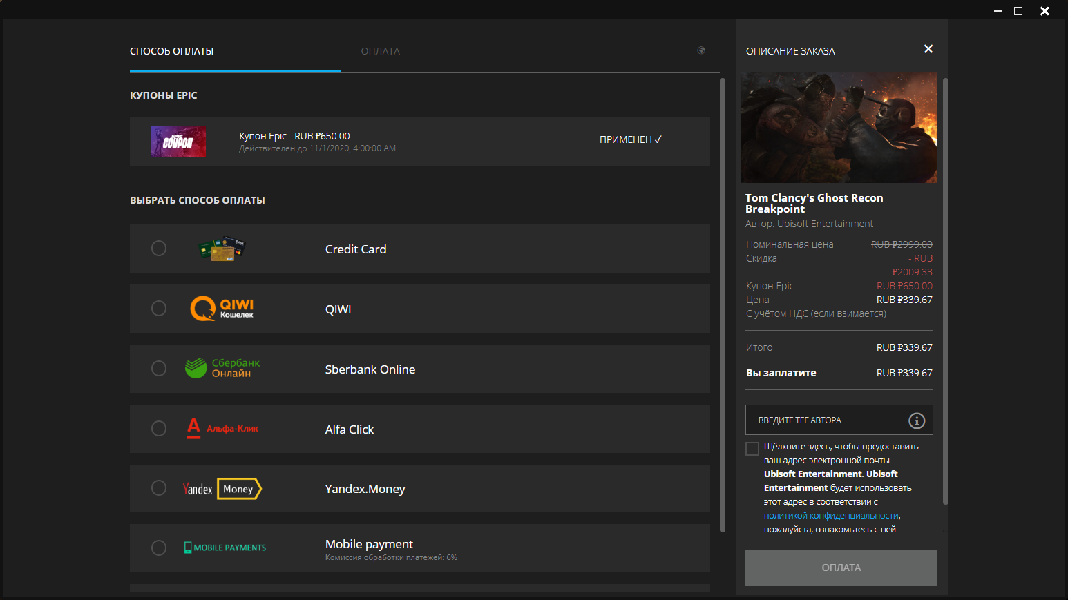
Task: Click the Вы заплатите total label
Action: pos(781,373)
